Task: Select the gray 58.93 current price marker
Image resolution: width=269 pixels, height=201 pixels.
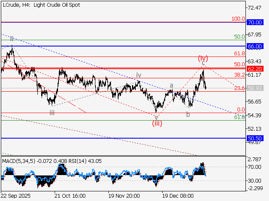Action: [x=255, y=89]
